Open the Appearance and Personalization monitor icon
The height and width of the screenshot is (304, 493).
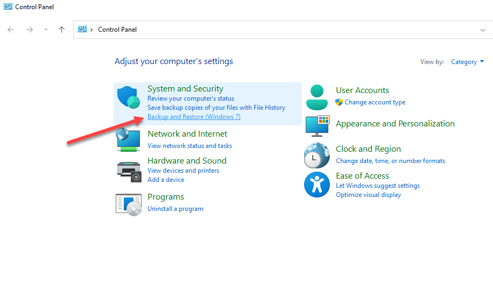317,125
